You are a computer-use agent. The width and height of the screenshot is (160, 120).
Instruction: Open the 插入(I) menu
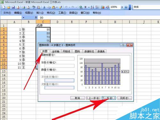click(x=40, y=13)
